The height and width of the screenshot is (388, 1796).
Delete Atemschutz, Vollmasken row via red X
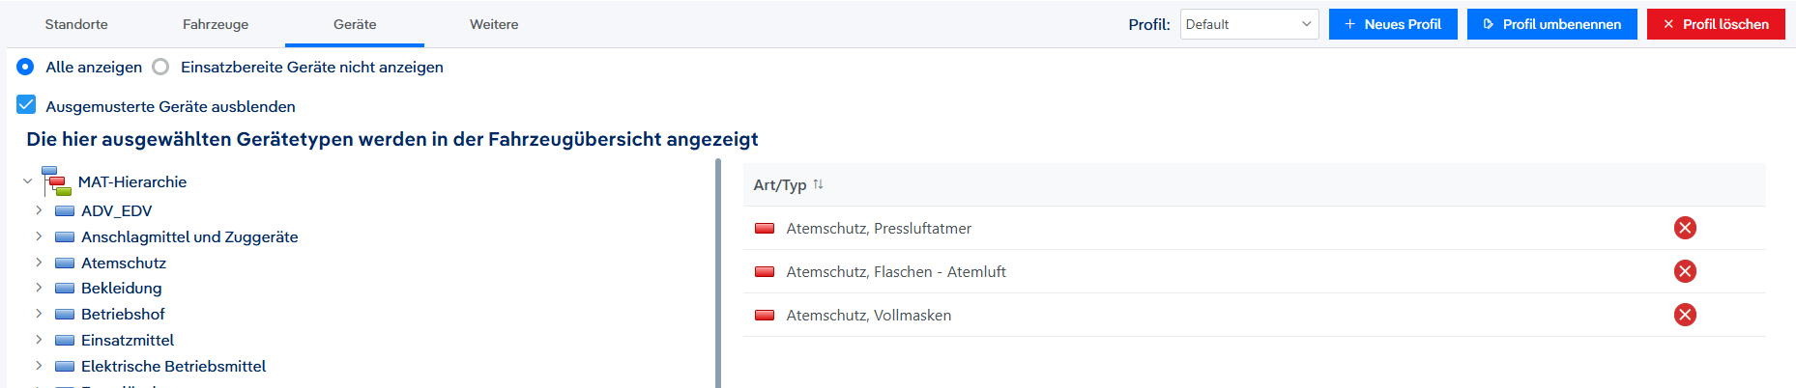1685,315
